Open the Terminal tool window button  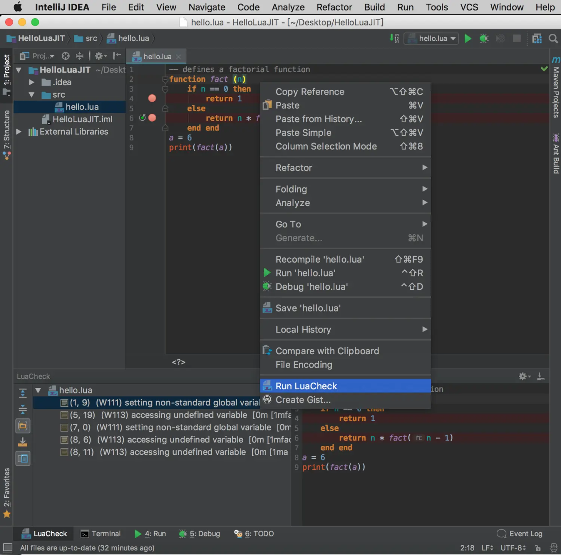point(101,534)
